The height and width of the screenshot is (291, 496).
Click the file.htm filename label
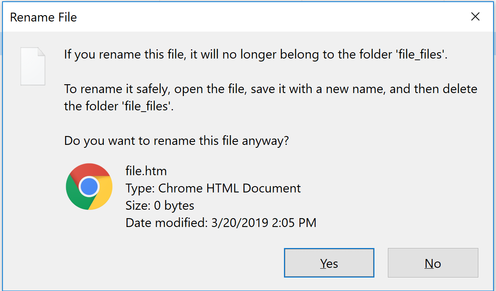tap(146, 171)
